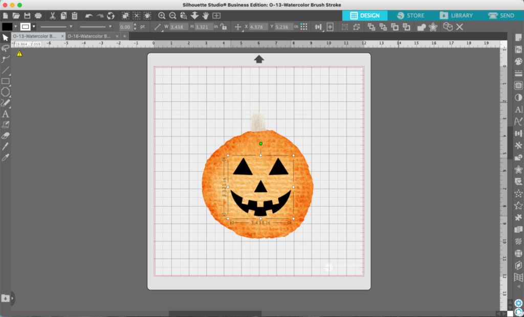Select the Knife tool
Screen dimensions: 524x317
pos(5,146)
